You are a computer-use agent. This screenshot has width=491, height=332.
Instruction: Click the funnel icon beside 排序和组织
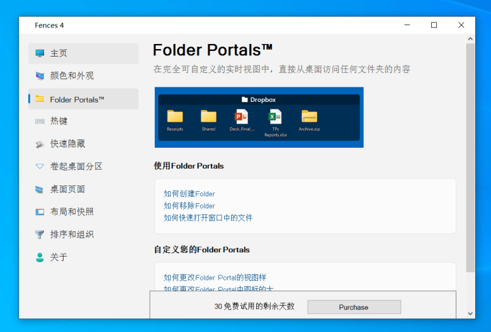pos(40,235)
